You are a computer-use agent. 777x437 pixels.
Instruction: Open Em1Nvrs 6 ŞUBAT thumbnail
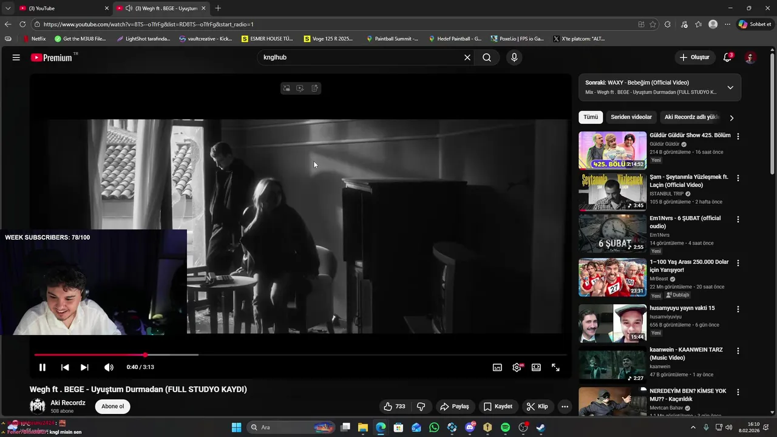[612, 233]
